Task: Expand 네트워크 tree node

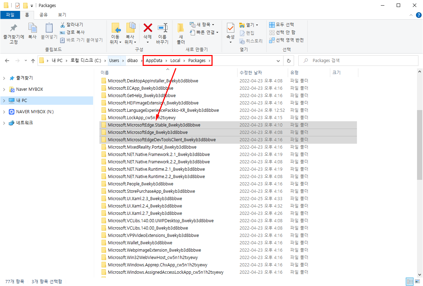Action: 4,123
